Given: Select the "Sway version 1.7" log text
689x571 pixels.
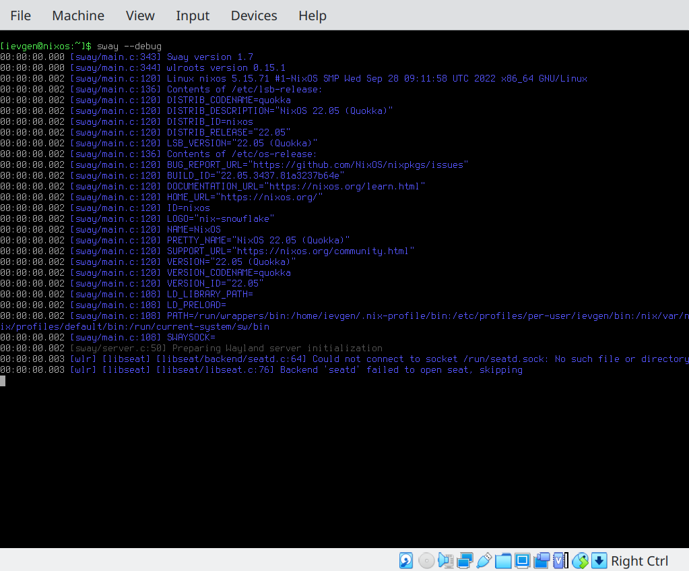Looking at the screenshot, I should click(210, 57).
